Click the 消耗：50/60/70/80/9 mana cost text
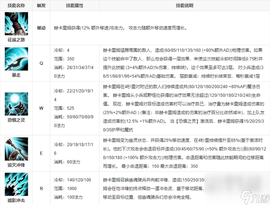This screenshot has height=205, width=270. pyautogui.click(x=73, y=117)
